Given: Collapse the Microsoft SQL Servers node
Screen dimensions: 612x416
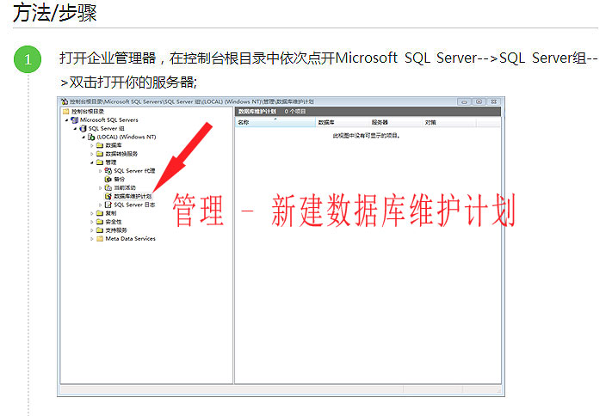Looking at the screenshot, I should coord(67,120).
